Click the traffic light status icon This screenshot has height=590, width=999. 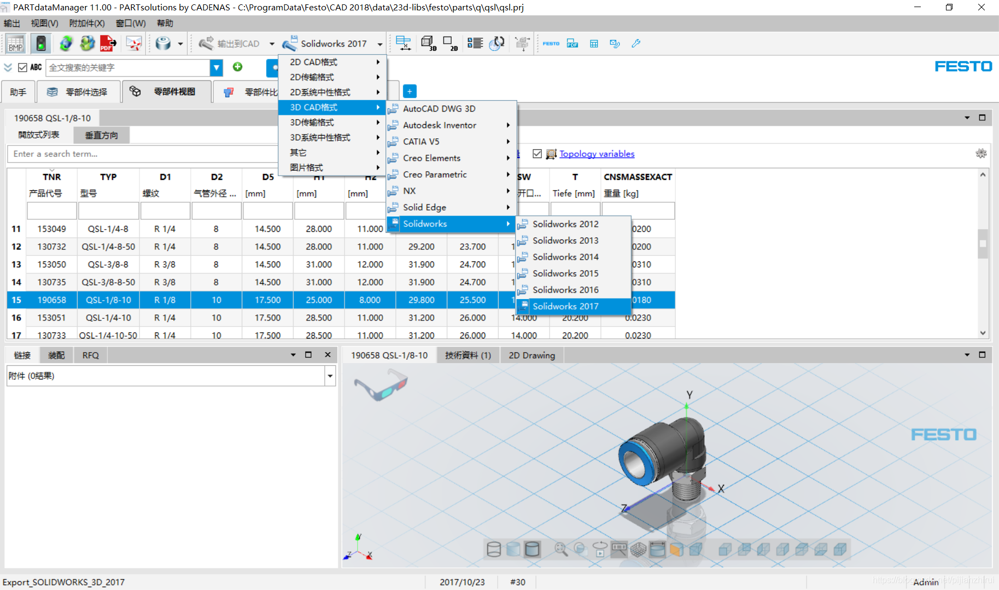[40, 43]
